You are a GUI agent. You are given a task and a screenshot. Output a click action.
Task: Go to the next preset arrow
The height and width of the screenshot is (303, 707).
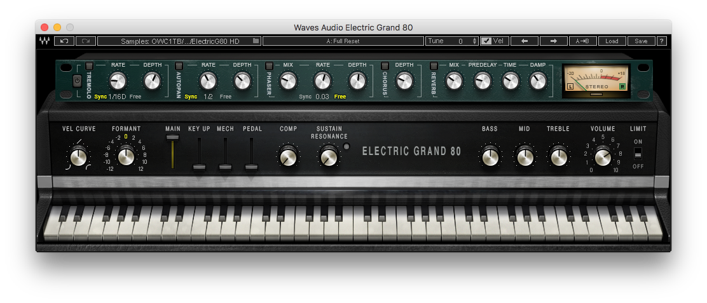coord(554,41)
